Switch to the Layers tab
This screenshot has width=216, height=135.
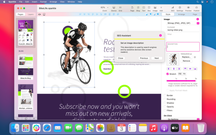(30, 14)
